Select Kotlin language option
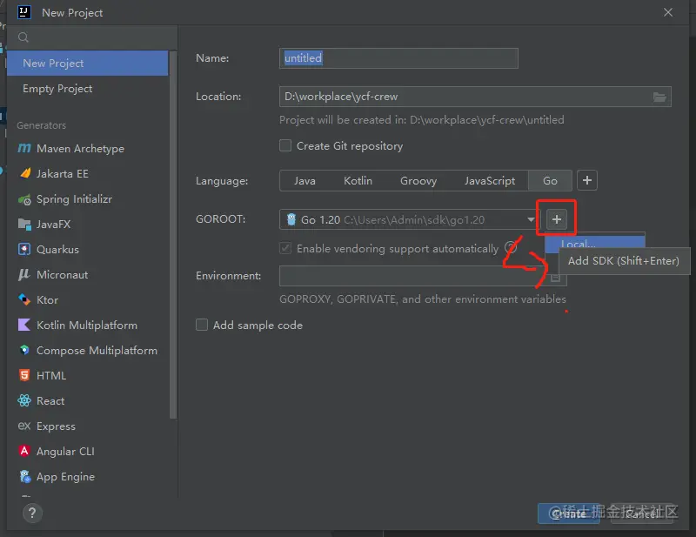 (x=358, y=181)
